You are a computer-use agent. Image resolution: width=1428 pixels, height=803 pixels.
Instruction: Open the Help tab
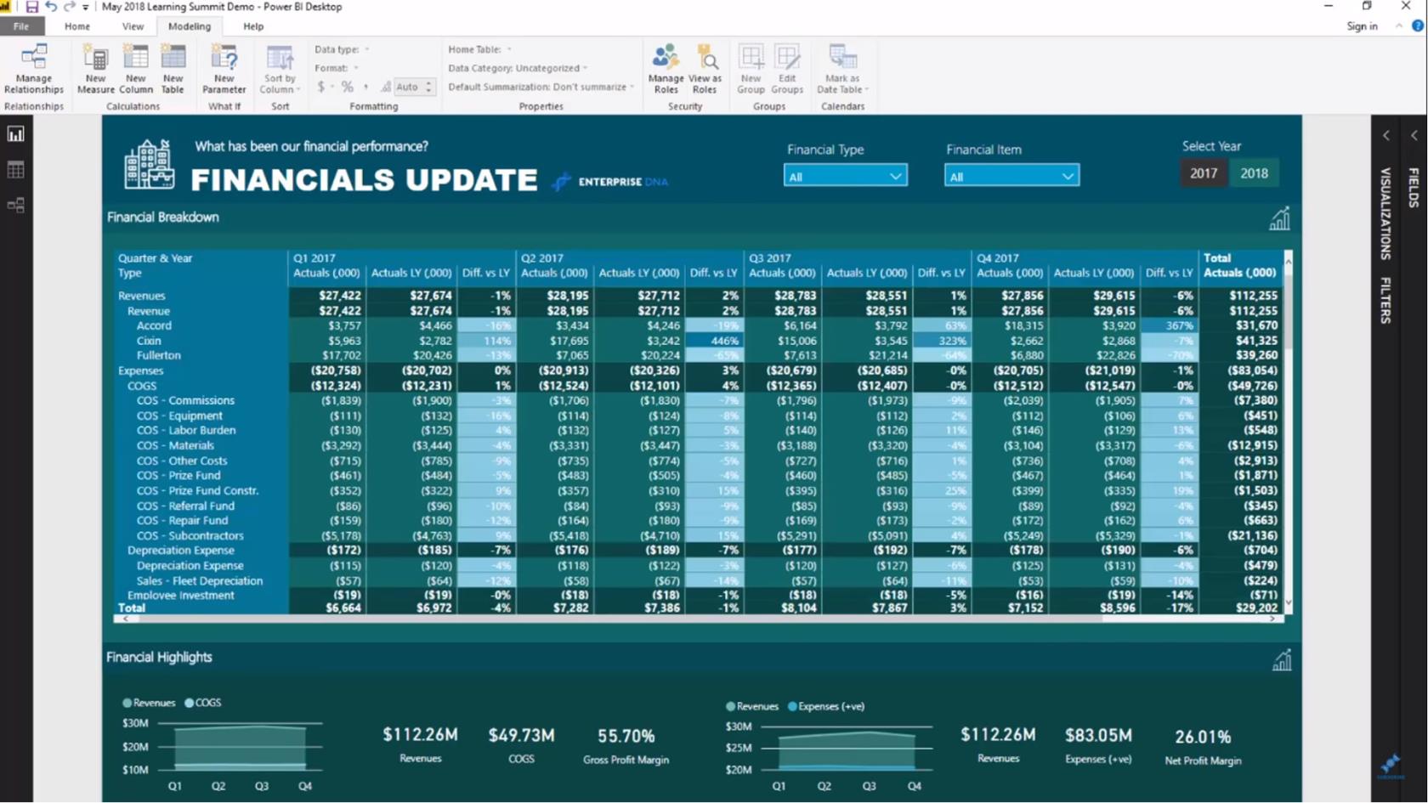(x=253, y=26)
